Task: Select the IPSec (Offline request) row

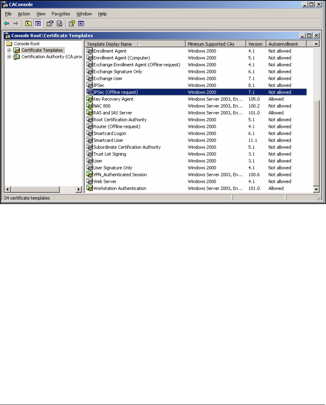Action: pos(196,92)
